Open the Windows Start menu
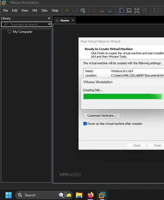 coord(9,195)
